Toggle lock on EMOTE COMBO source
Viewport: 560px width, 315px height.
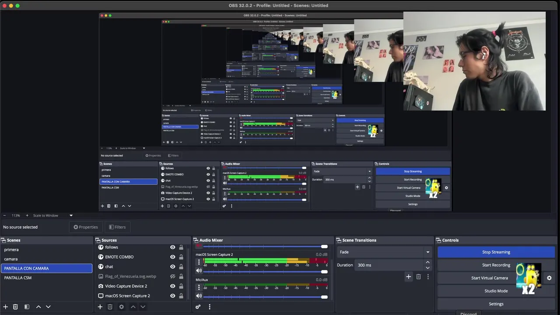pos(181,257)
